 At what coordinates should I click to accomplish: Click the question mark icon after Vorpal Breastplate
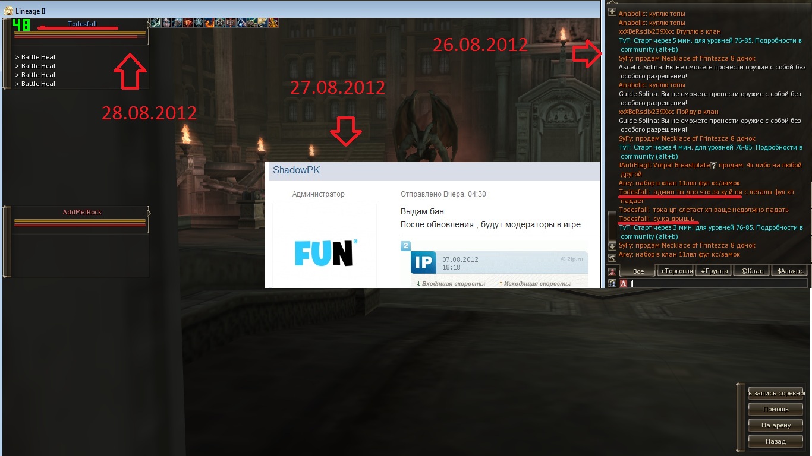(714, 166)
